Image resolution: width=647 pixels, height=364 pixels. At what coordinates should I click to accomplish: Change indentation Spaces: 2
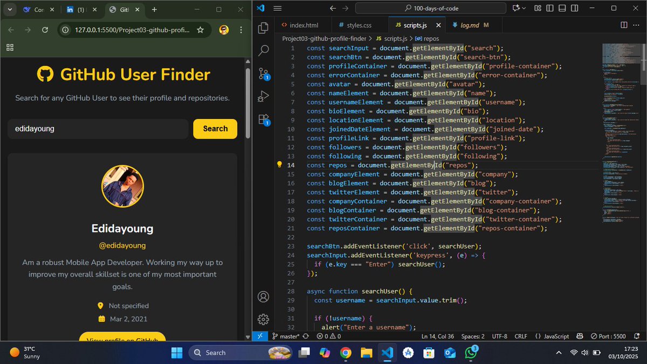[472, 336]
